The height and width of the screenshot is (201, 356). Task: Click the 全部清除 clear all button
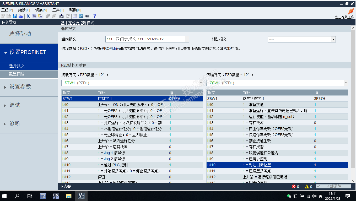333,187
